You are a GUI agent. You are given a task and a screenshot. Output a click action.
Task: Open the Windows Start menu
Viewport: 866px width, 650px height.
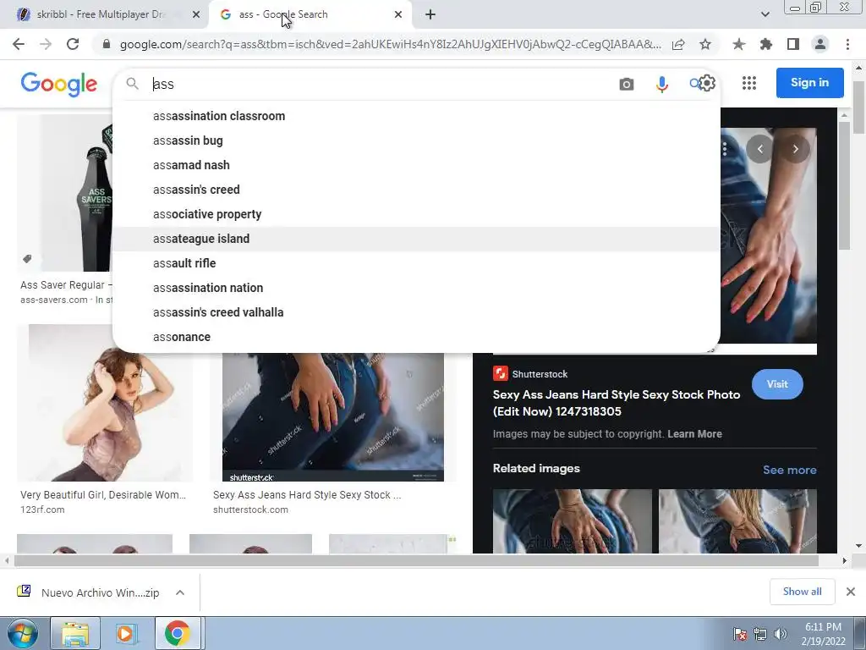[x=21, y=633]
